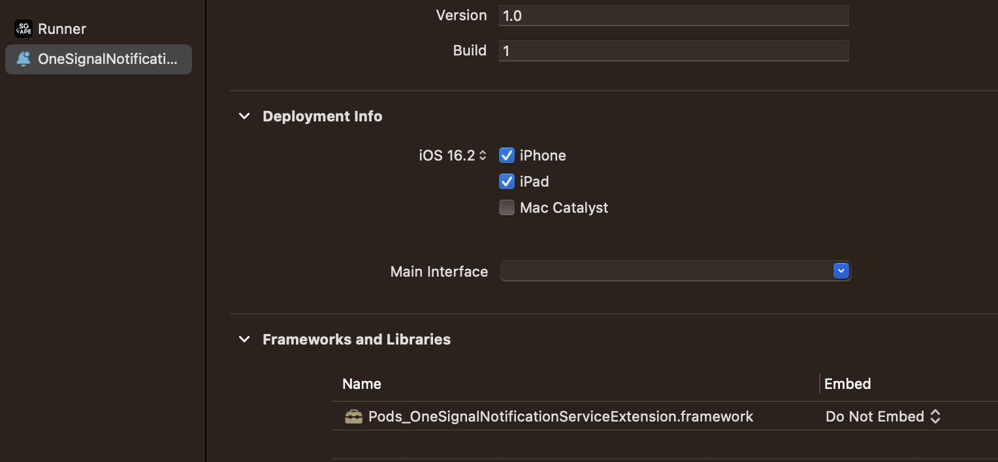Enable Mac Catalyst support
Image resolution: width=998 pixels, height=462 pixels.
point(507,208)
